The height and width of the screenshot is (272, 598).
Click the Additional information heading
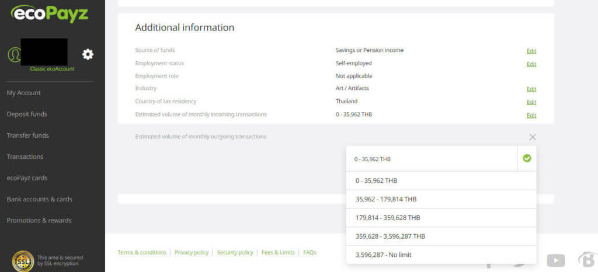[x=185, y=27]
